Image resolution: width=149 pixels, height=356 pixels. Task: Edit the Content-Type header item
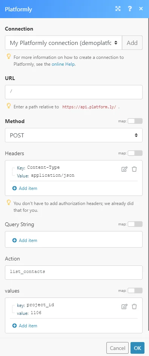pyautogui.click(x=124, y=169)
